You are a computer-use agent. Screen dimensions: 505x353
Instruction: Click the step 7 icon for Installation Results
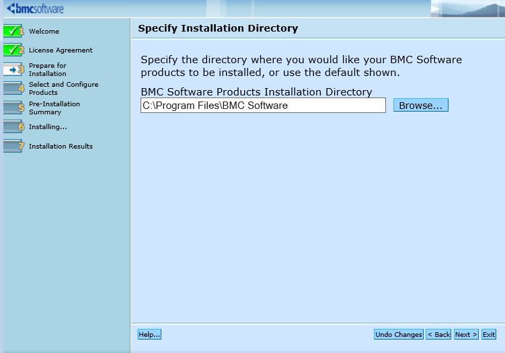tap(13, 146)
